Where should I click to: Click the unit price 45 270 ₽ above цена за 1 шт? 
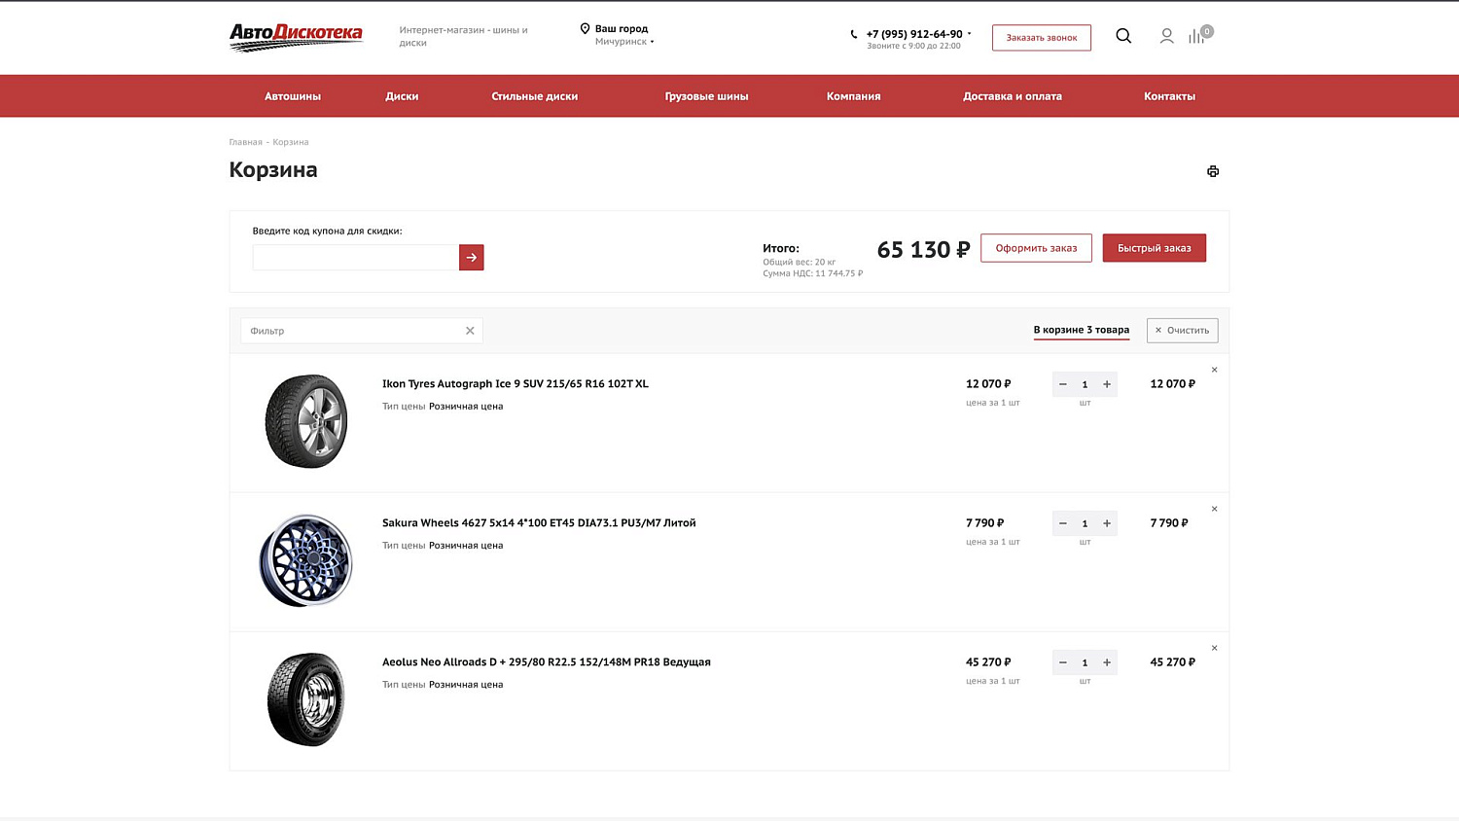988,662
